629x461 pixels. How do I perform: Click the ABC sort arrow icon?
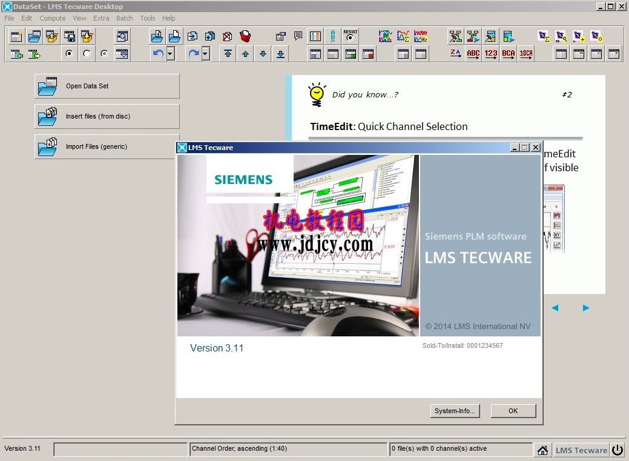[x=473, y=54]
